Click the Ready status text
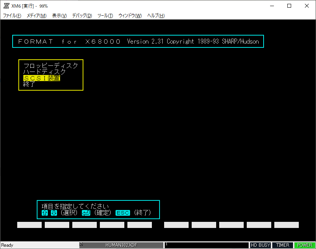Viewport: 316px width, 249px height. click(x=7, y=245)
